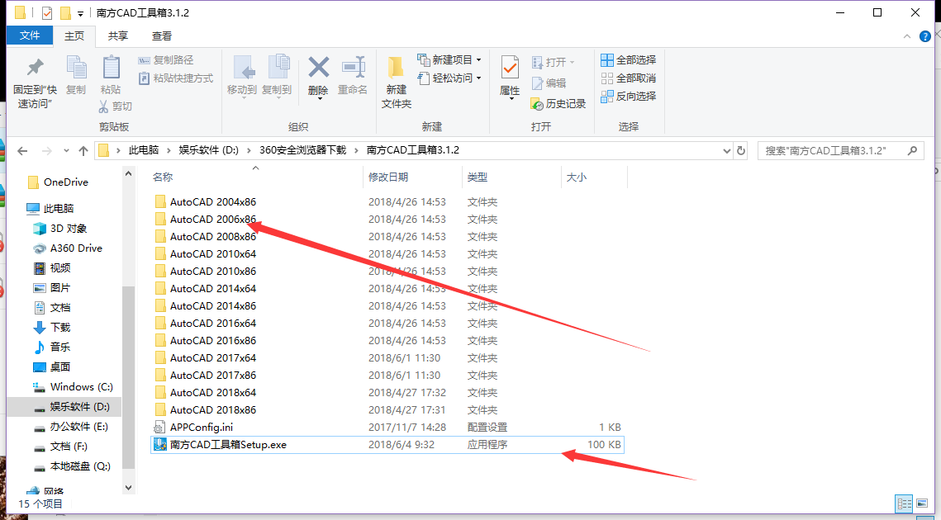Image resolution: width=941 pixels, height=520 pixels.
Task: Sort by the Name (名称) column header
Action: (x=256, y=177)
